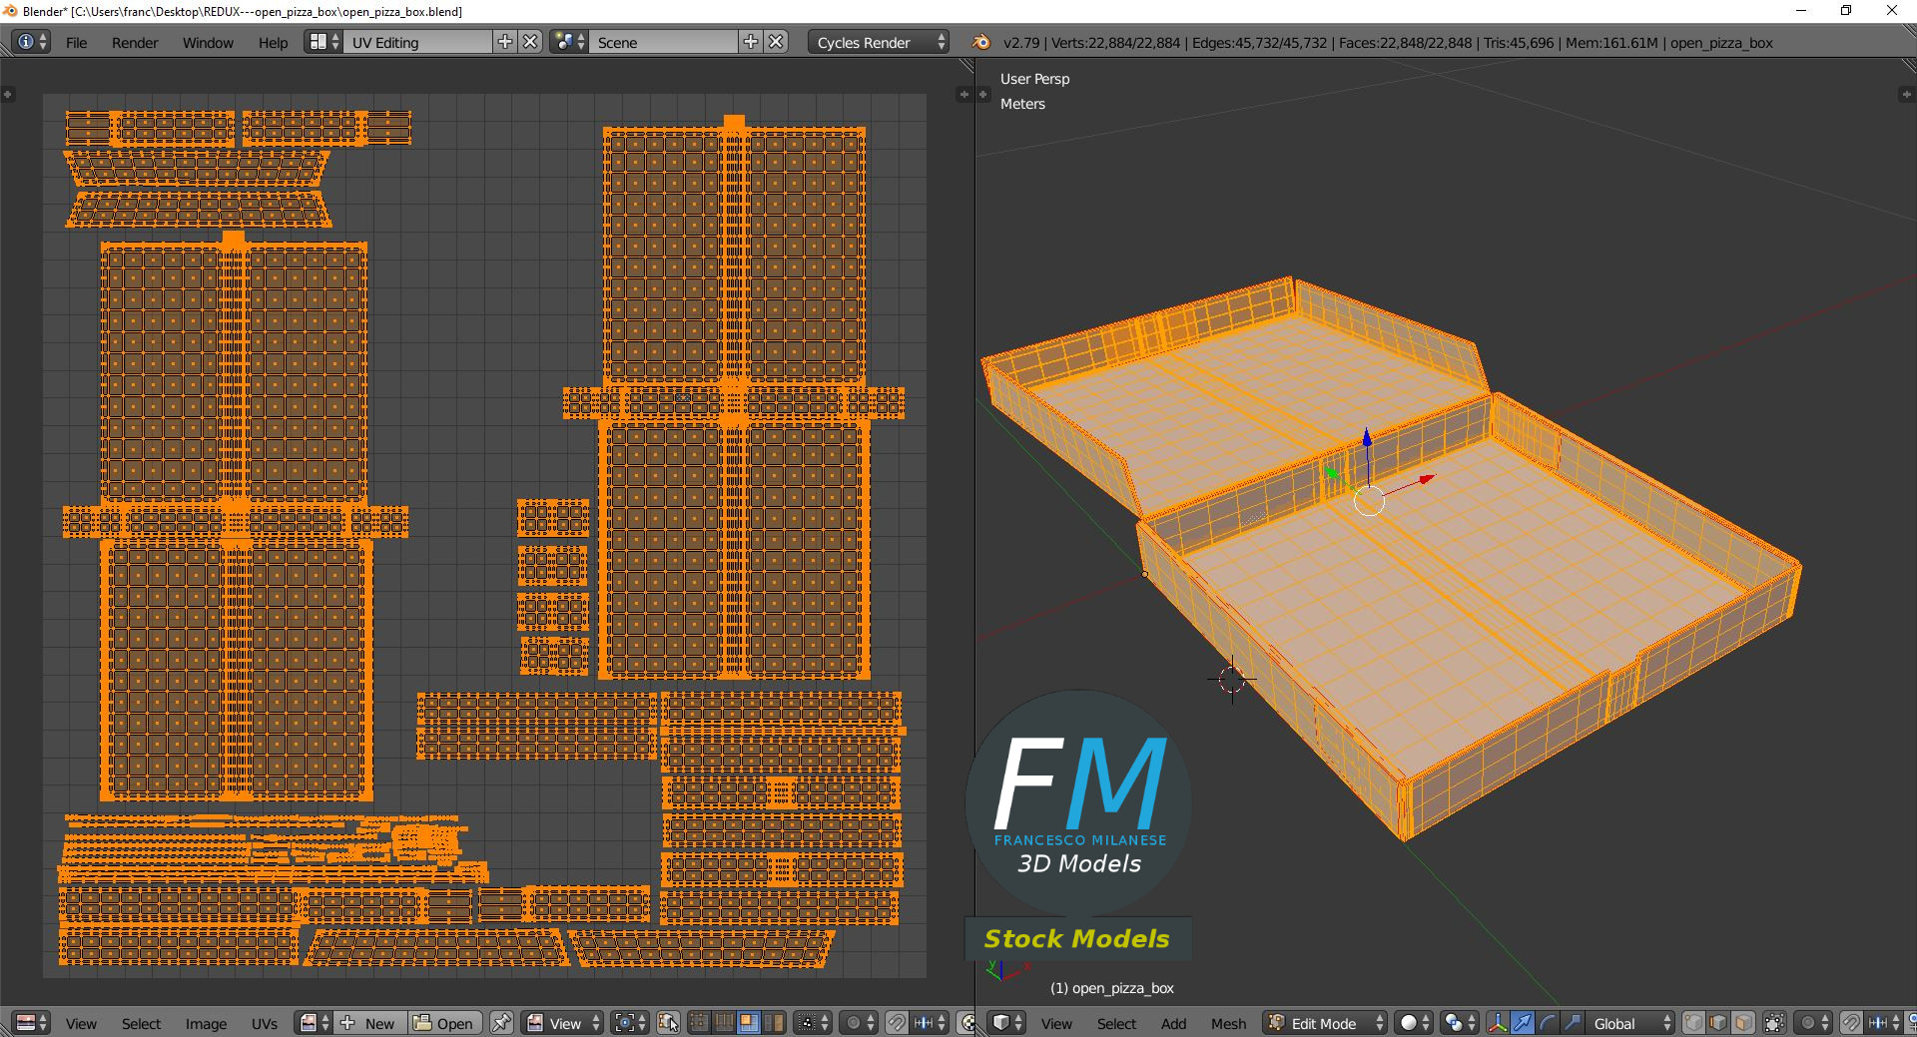Expand the Edit Mode selector
1917x1037 pixels.
tap(1325, 1023)
